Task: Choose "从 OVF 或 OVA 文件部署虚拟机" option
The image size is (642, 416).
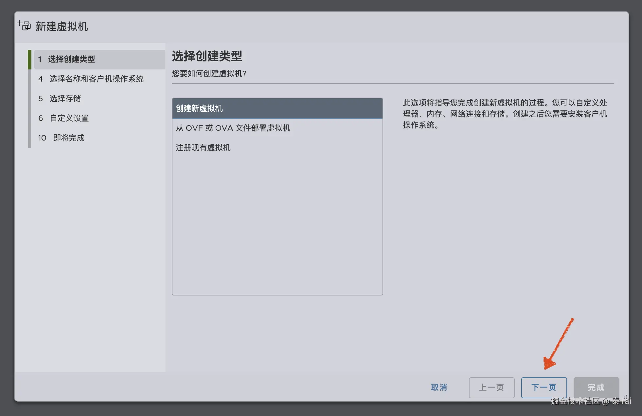Action: (x=233, y=128)
